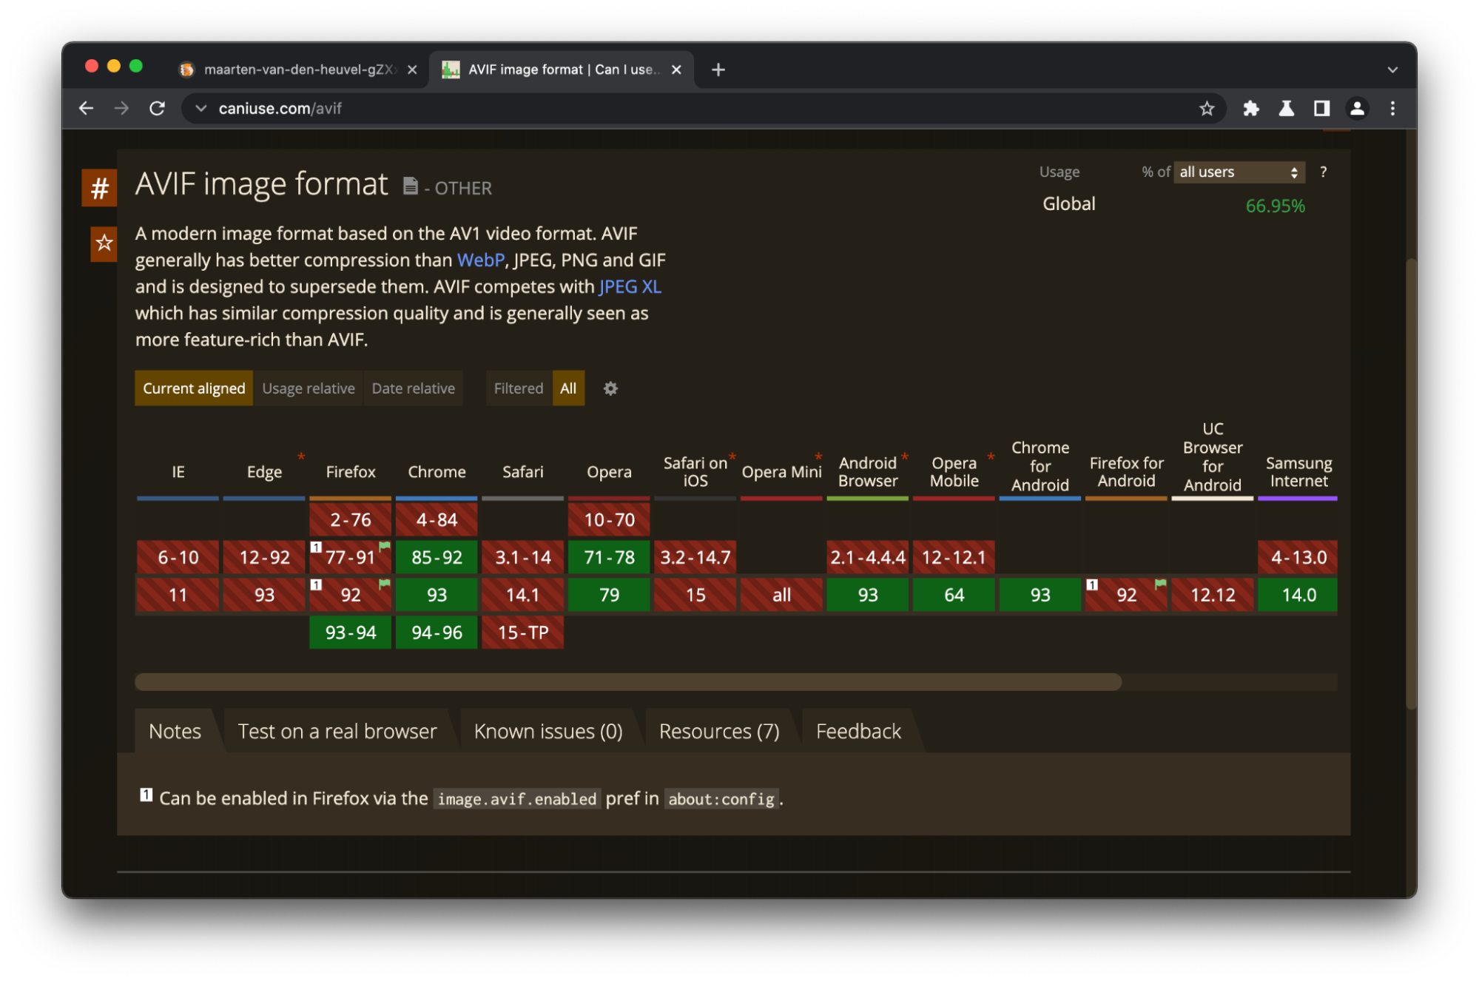Switch to Usage relative view
1479x981 pixels.
[x=308, y=388]
